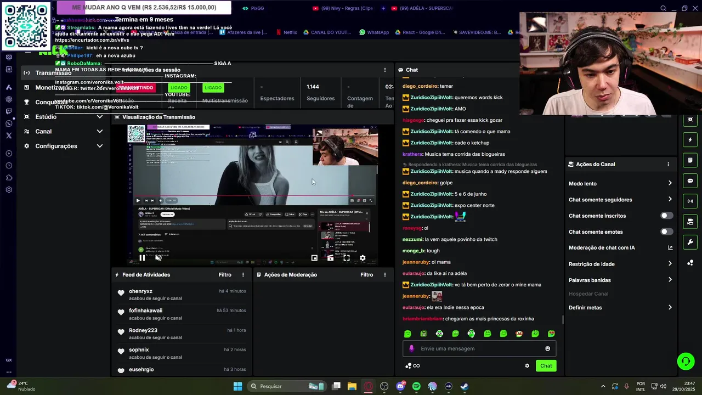This screenshot has height=395, width=702.
Task: Toggle Chat somente emotes switch
Action: click(666, 232)
